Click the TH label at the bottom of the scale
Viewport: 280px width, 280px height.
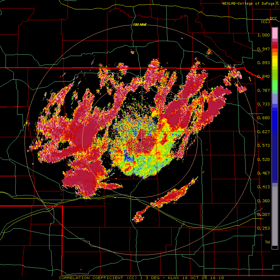tap(267, 242)
